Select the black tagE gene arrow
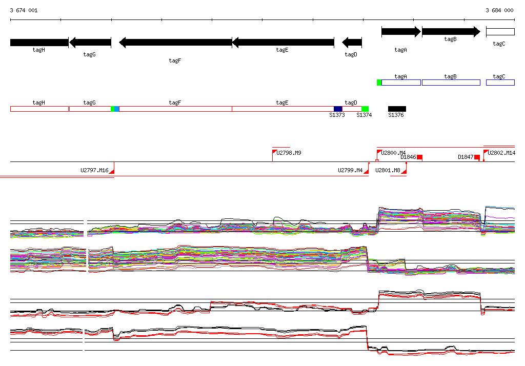The image size is (525, 366). point(283,43)
